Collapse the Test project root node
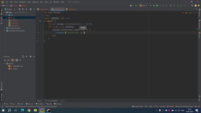The image size is (201, 113). (4, 13)
